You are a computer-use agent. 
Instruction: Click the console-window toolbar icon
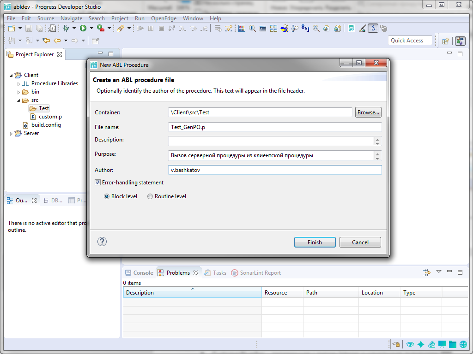(263, 28)
